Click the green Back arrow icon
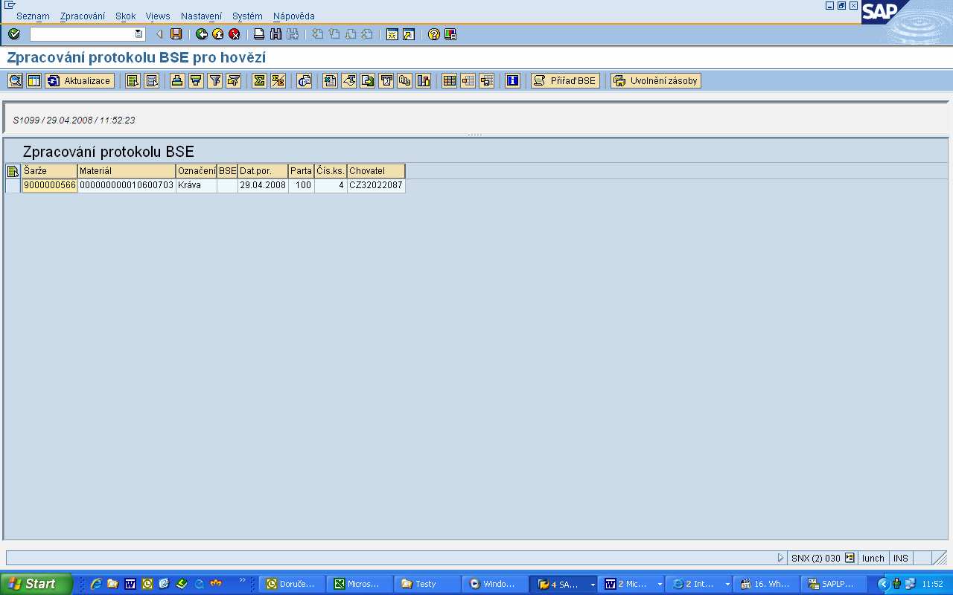 (202, 34)
